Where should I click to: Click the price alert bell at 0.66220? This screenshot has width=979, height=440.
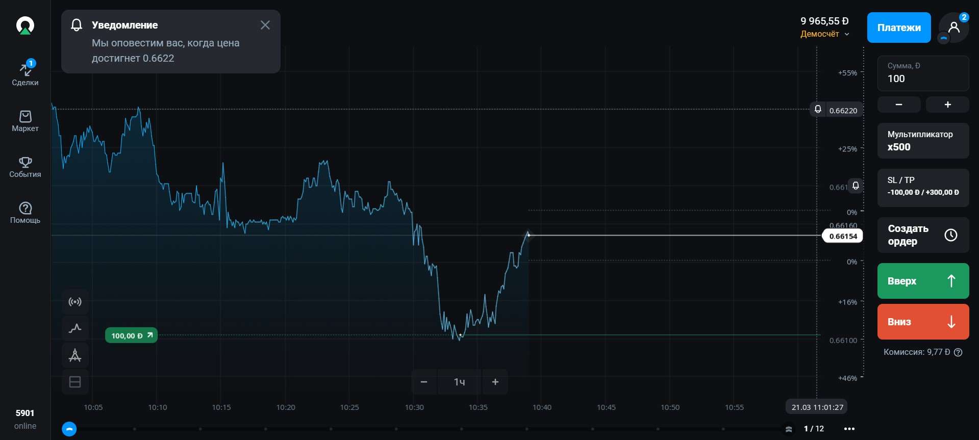tap(818, 110)
